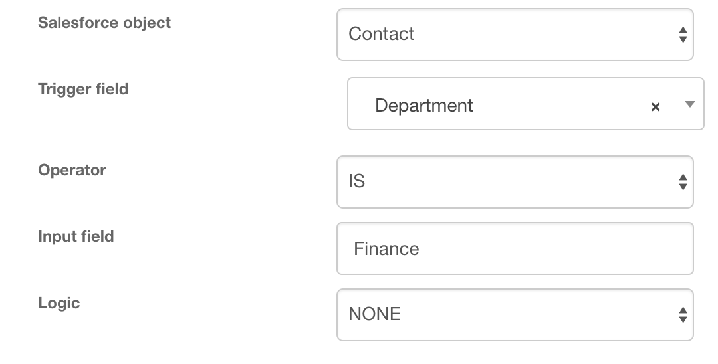Click the "Input field" label
The height and width of the screenshot is (364, 718).
pos(76,236)
